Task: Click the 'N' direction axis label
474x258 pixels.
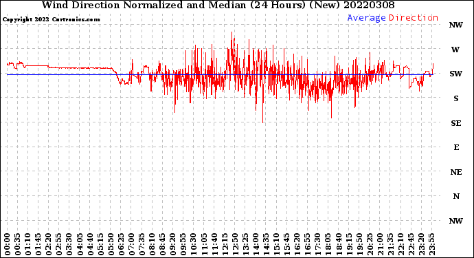Action: click(x=456, y=197)
